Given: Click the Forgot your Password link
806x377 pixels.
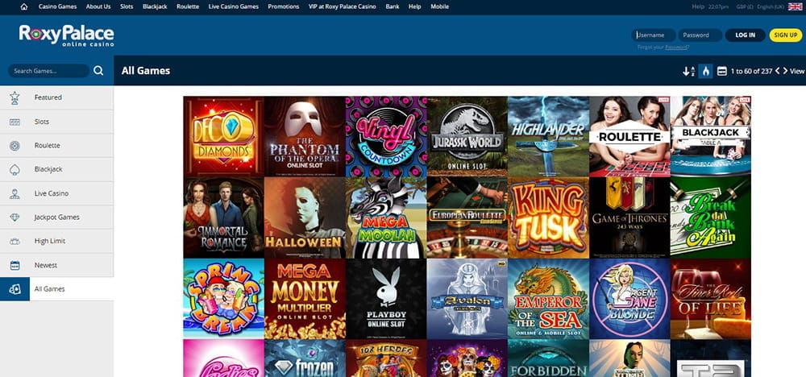Looking at the screenshot, I should (x=663, y=47).
